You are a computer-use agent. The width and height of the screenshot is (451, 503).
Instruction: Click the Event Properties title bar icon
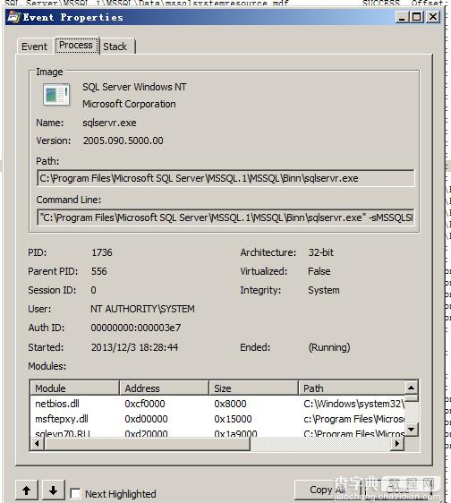13,17
